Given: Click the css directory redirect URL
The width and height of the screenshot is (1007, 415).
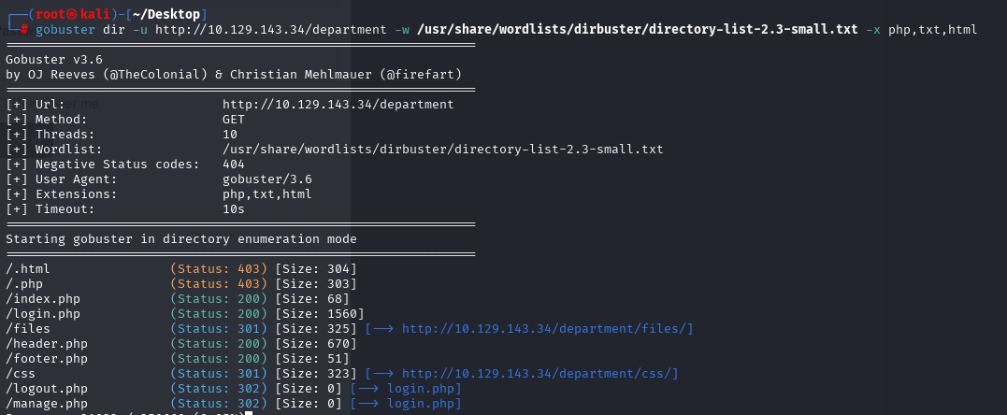Looking at the screenshot, I should [x=539, y=374].
